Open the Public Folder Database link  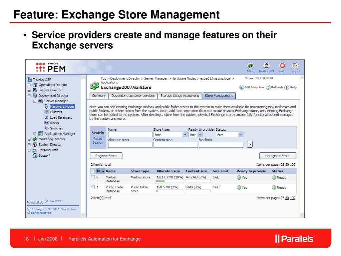click(x=115, y=189)
